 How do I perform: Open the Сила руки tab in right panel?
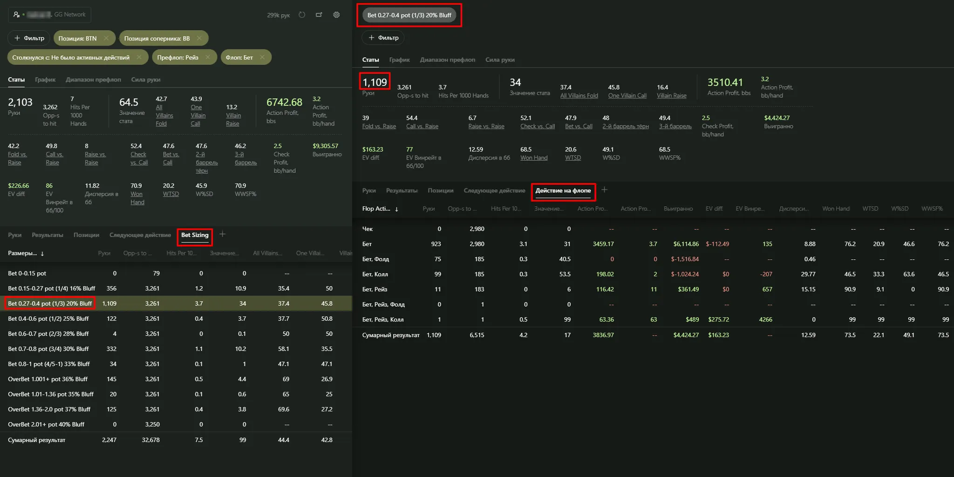click(500, 60)
